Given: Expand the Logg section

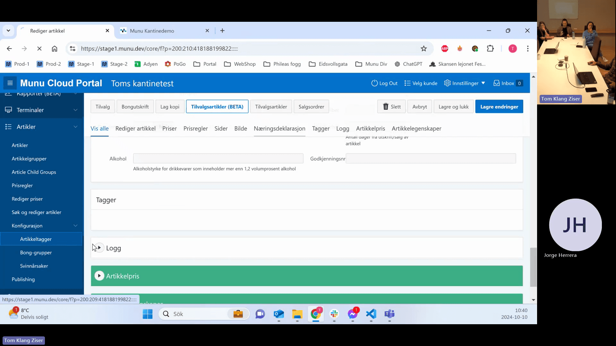Looking at the screenshot, I should point(99,248).
